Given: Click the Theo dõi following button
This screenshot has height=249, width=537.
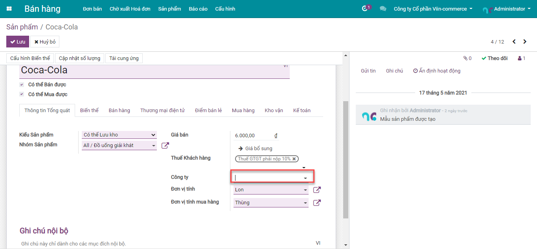Looking at the screenshot, I should point(495,58).
